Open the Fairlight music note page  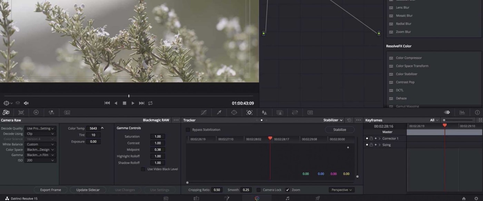point(287,198)
